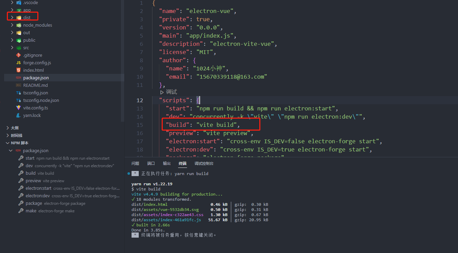The width and height of the screenshot is (458, 253).
Task: Expand the dist folder
Action: point(12,17)
